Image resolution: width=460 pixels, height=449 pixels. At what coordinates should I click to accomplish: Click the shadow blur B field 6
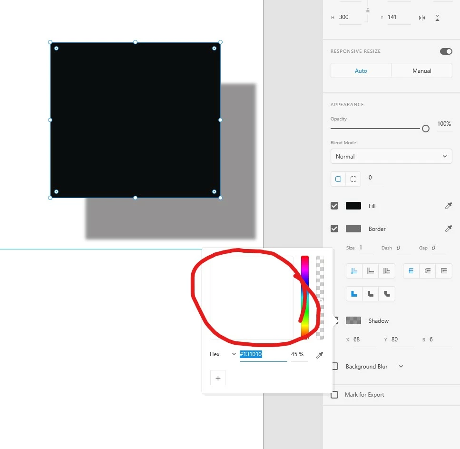[440, 339]
